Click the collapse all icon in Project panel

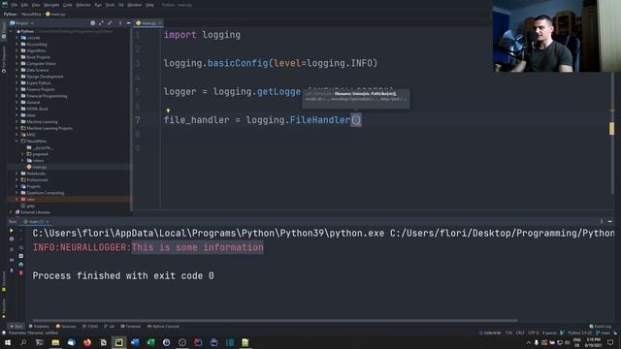[110, 23]
